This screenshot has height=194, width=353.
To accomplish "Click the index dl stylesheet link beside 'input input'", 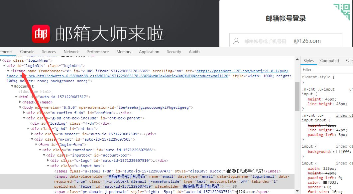I will [344, 115].
